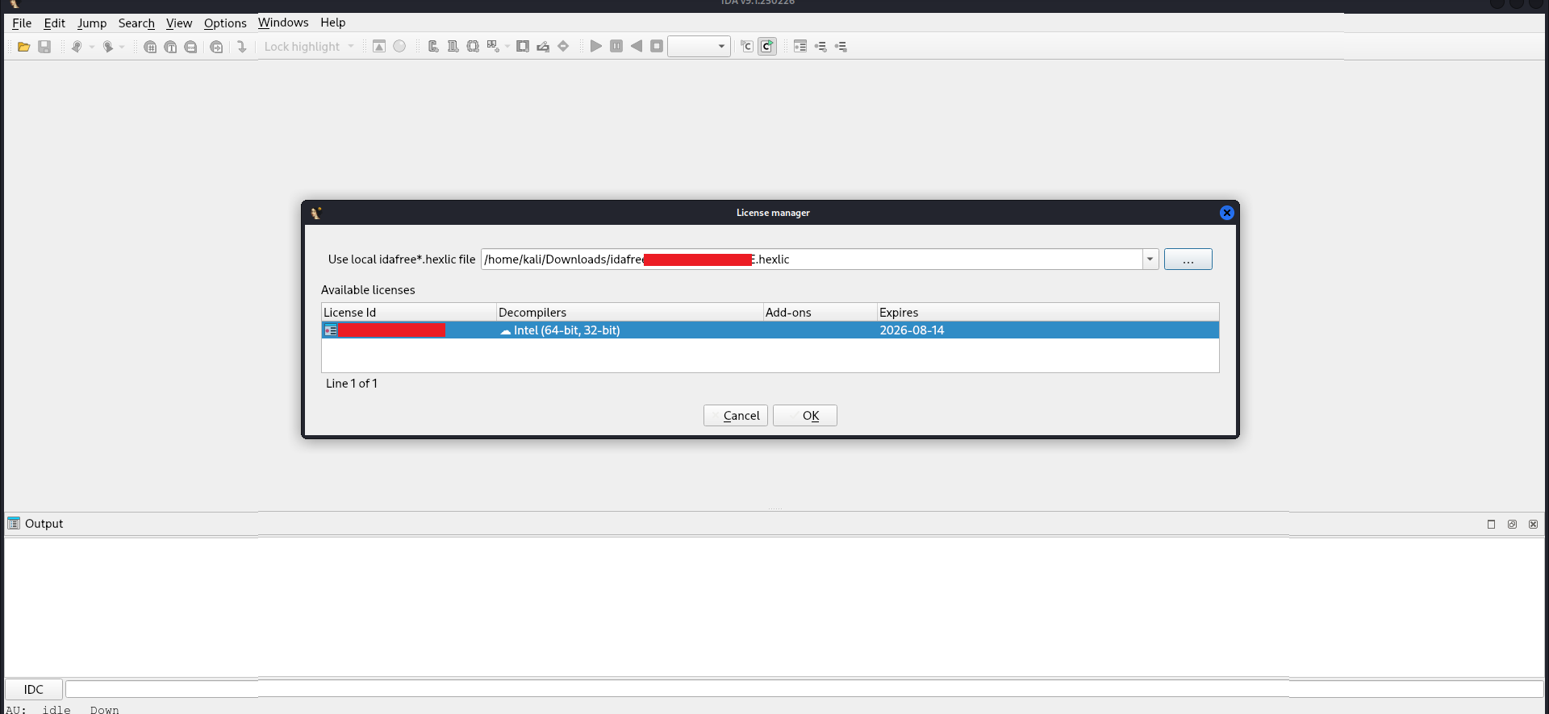Float the Output panel with detach icon
Image resolution: width=1549 pixels, height=714 pixels.
click(1512, 525)
